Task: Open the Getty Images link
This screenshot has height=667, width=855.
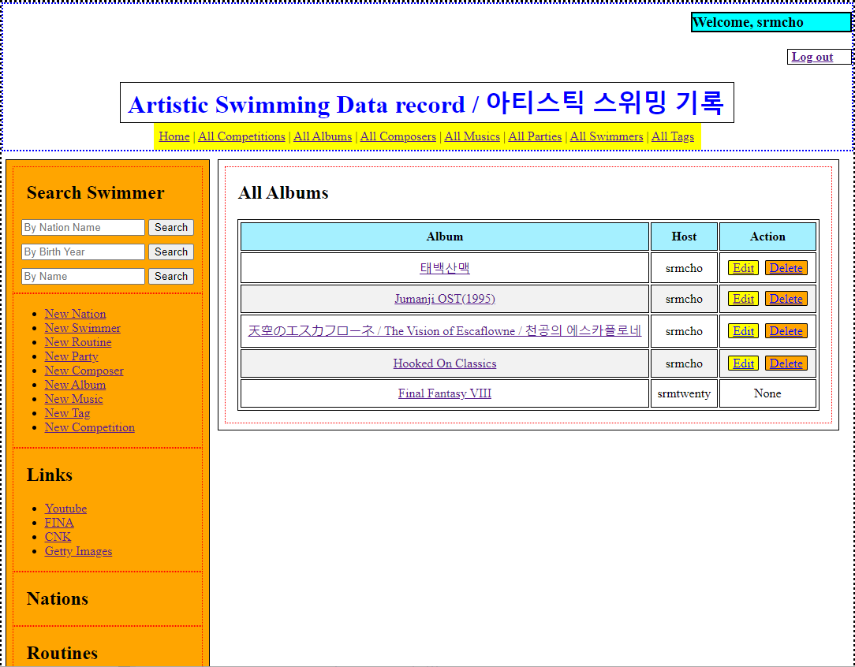Action: 78,550
